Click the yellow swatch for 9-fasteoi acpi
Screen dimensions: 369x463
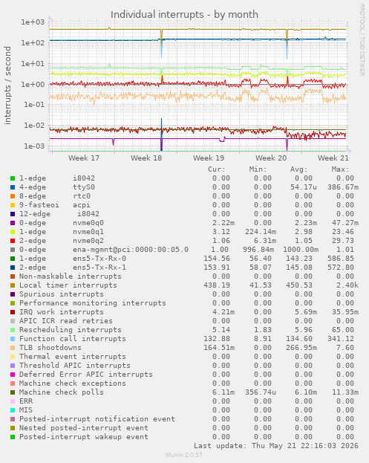click(x=13, y=205)
